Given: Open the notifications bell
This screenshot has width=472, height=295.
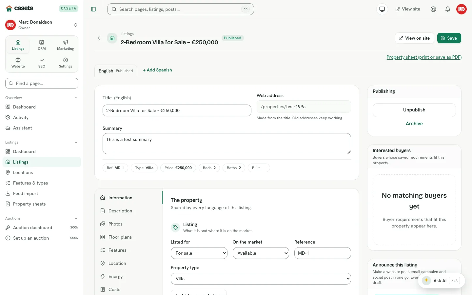Looking at the screenshot, I should 448,9.
